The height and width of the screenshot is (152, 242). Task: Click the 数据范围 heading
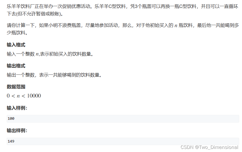[x=16, y=87]
